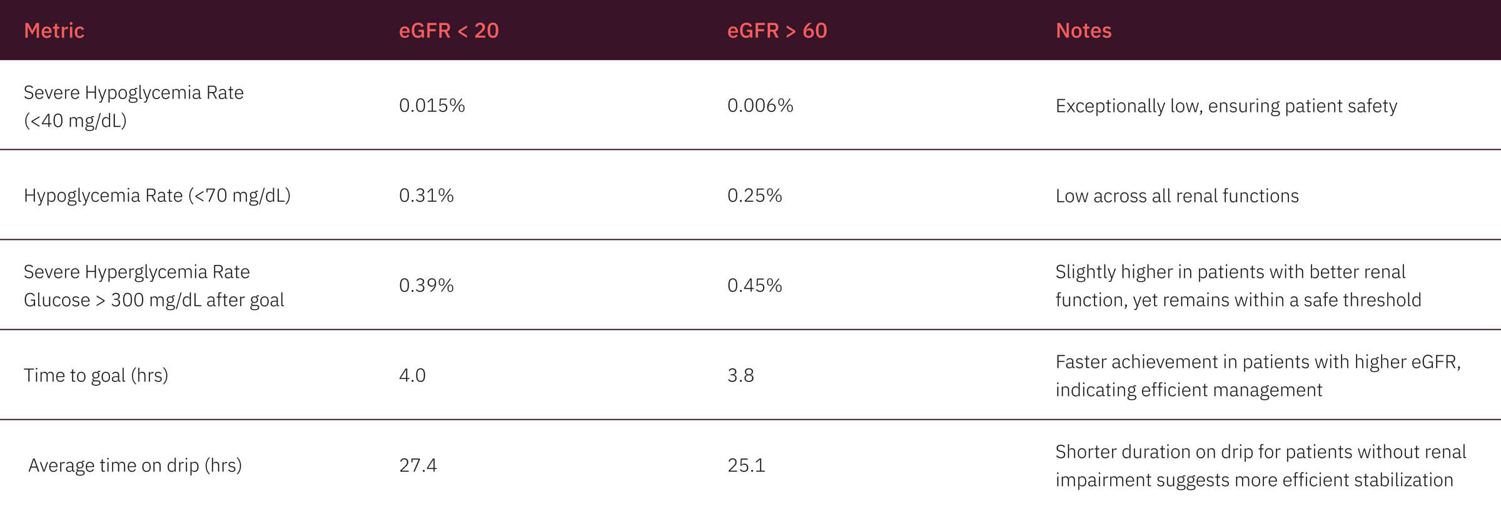Select the Time to goal (hrs) label

coord(96,376)
